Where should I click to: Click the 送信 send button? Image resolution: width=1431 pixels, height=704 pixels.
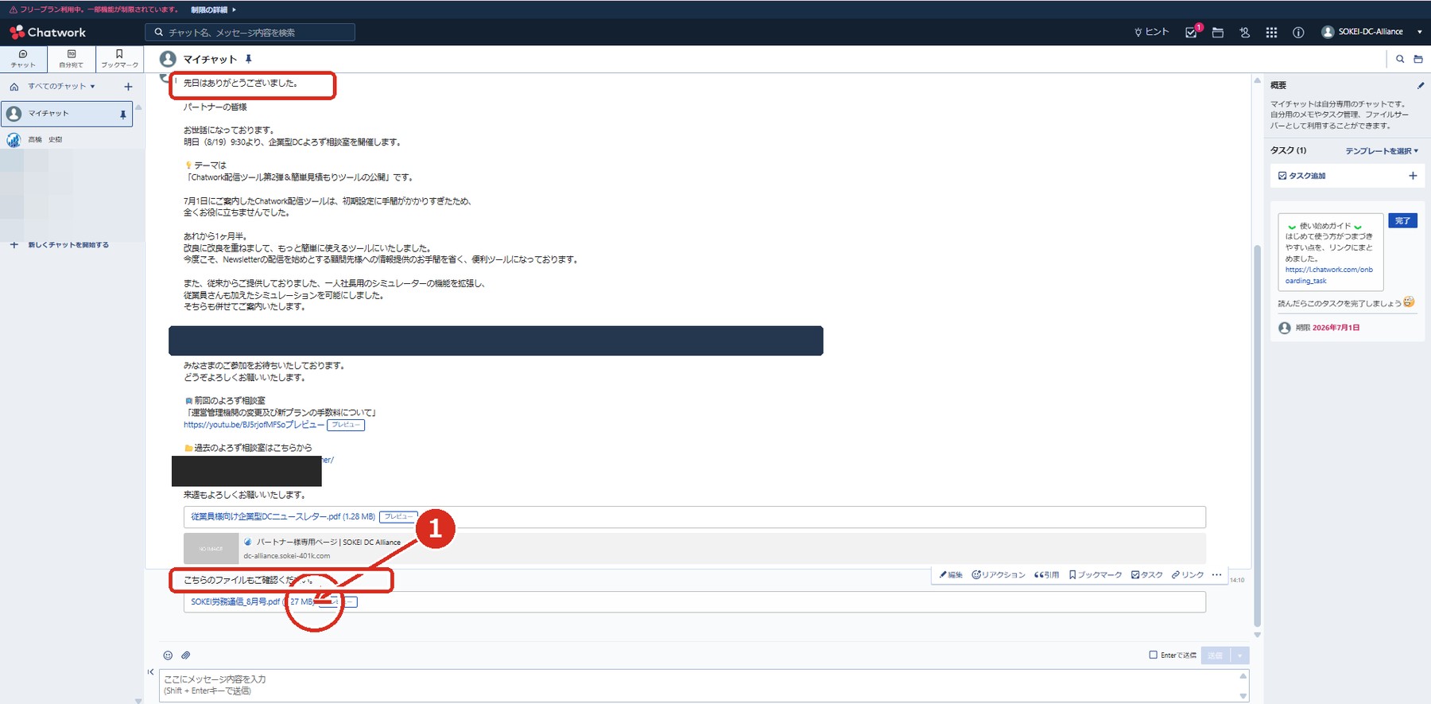1216,655
